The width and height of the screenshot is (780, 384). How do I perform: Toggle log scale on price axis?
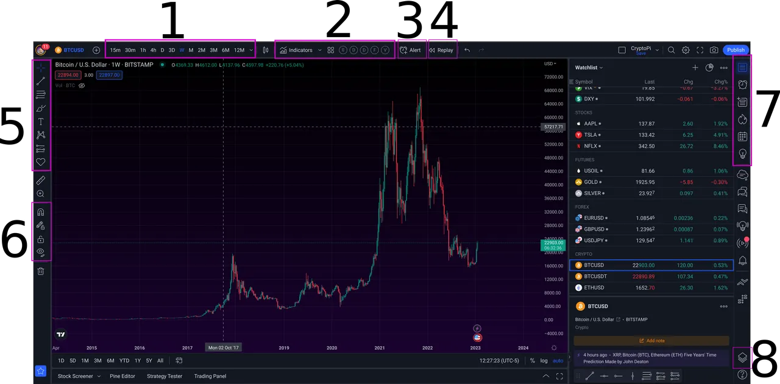point(544,360)
